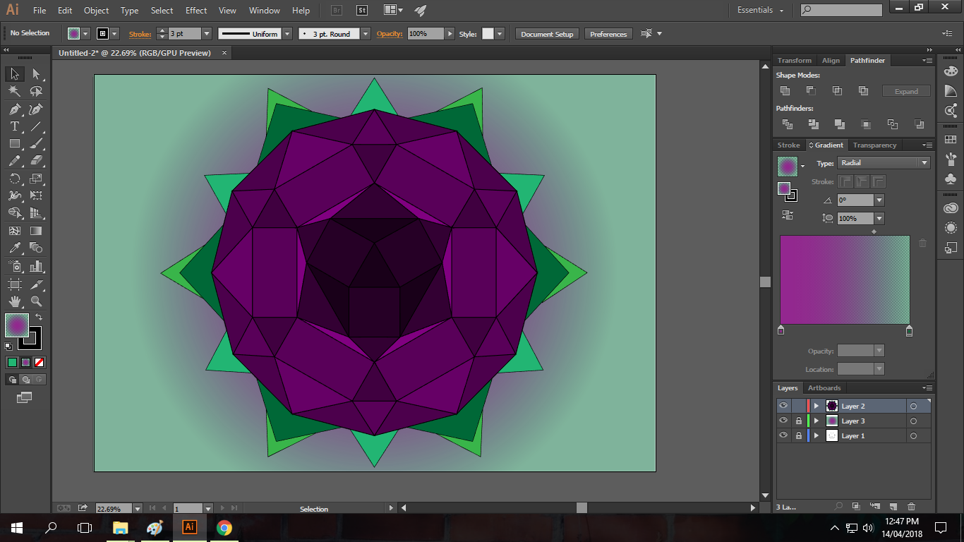Select the Scale tool
This screenshot has width=964, height=542.
point(36,179)
